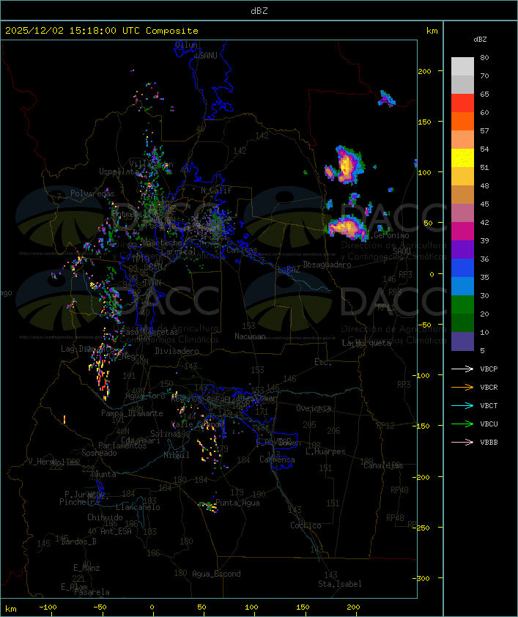Click the 'Cochico' map label

pos(306,525)
